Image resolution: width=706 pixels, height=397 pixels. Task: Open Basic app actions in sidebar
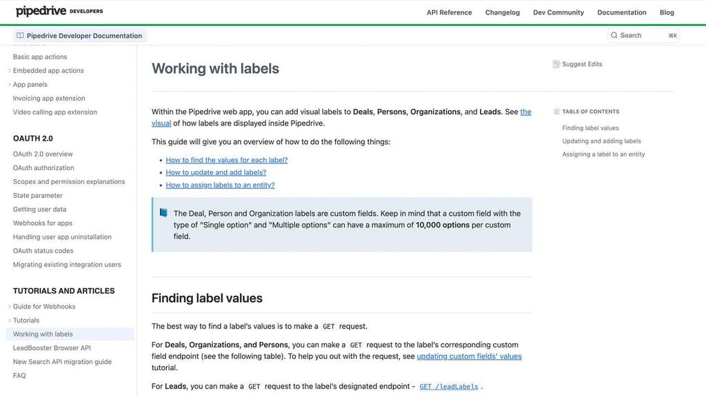point(39,57)
